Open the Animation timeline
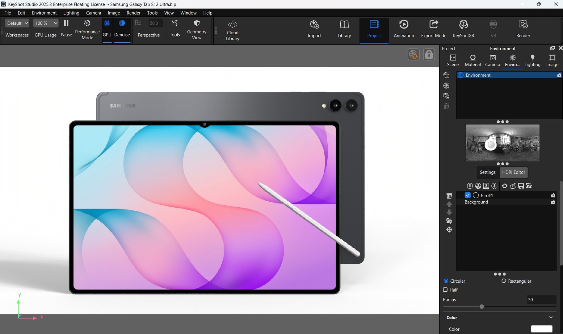 coord(404,29)
